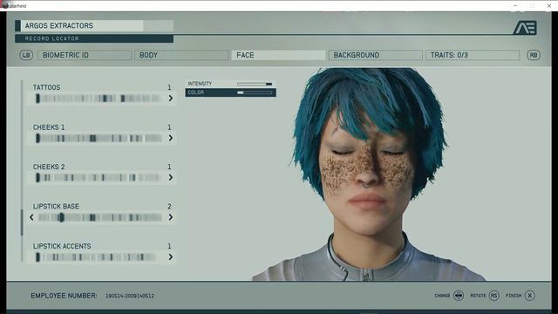Click the CHEEKS 1 heading
558x314 pixels.
[x=49, y=127]
